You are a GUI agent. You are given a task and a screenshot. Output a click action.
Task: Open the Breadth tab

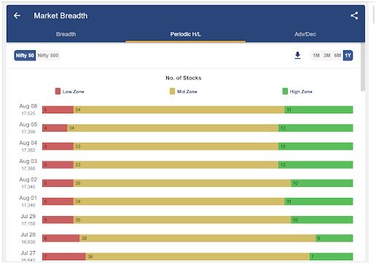[x=66, y=34]
